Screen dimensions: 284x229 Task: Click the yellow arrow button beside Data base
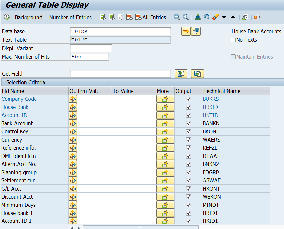coord(186,31)
